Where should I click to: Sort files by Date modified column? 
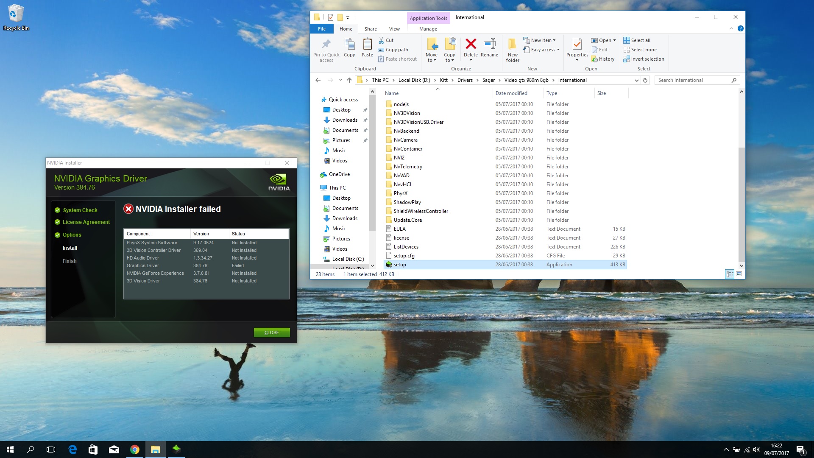point(518,93)
